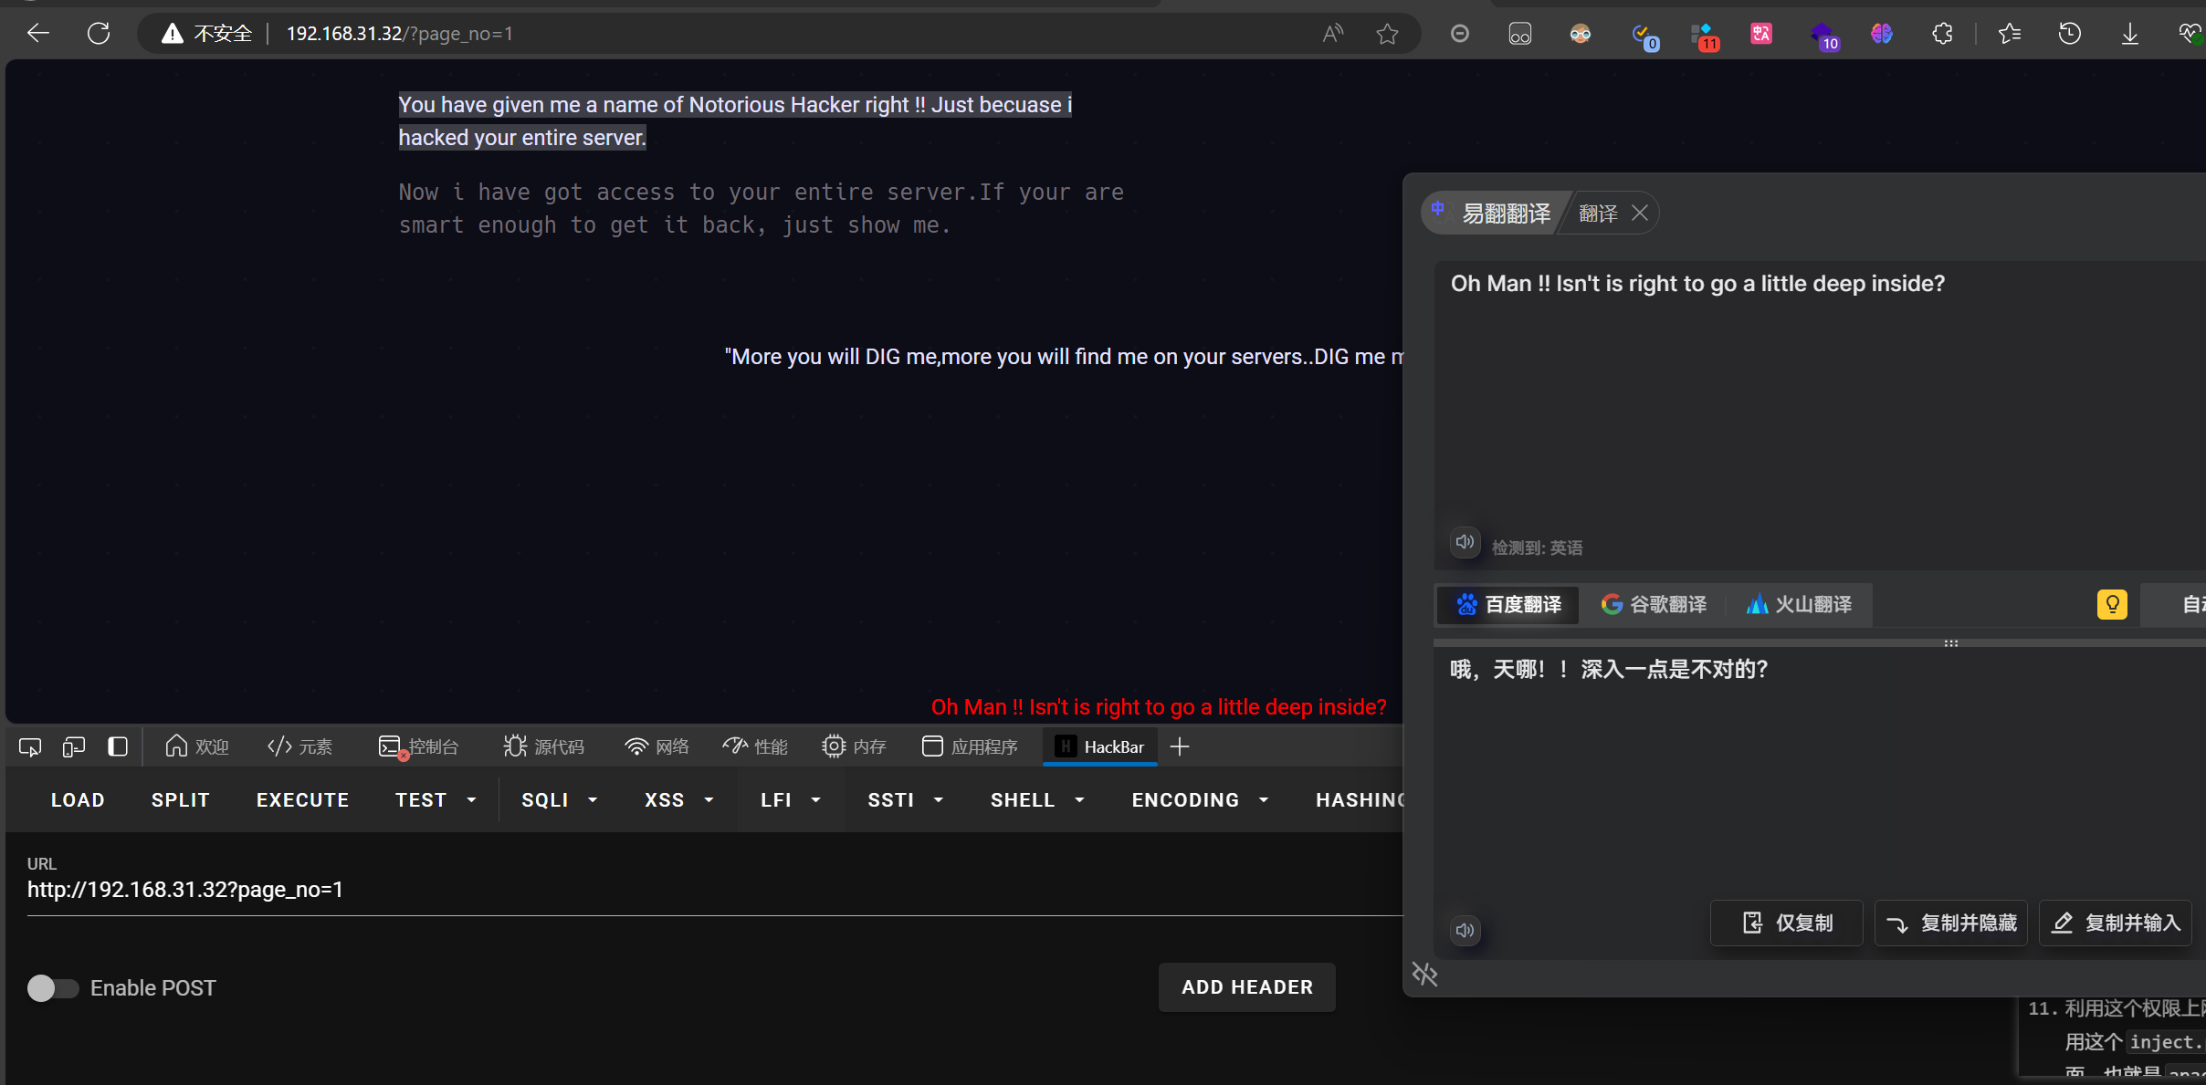Toggle device emulation in DevTools
Screen dimensions: 2206x1085
coord(74,747)
